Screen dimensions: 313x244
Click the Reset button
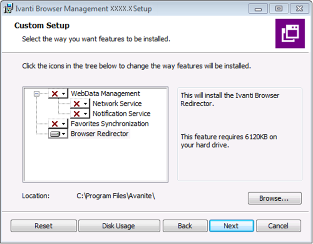click(44, 226)
